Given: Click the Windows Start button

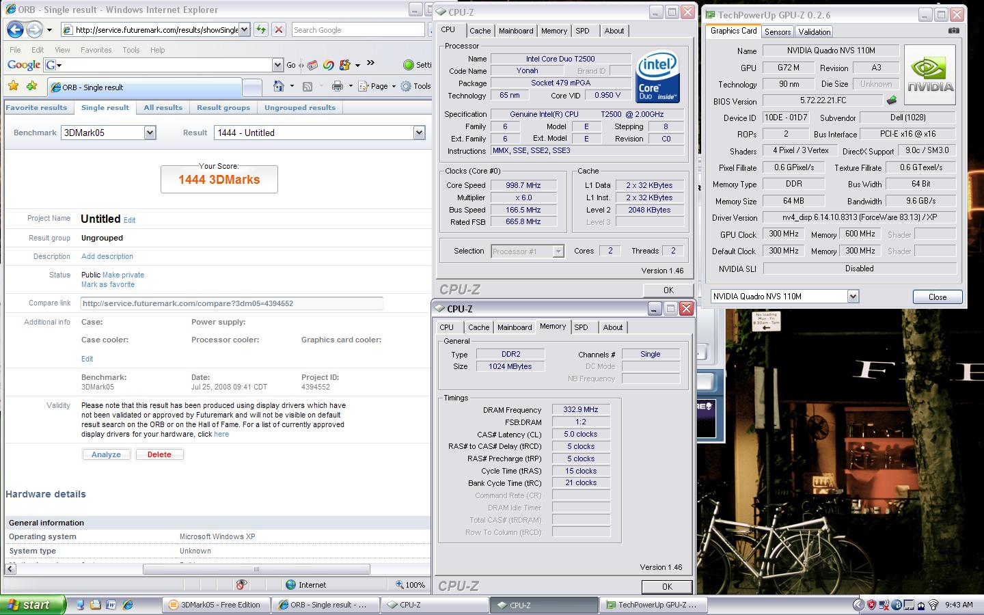Looking at the screenshot, I should pyautogui.click(x=33, y=605).
